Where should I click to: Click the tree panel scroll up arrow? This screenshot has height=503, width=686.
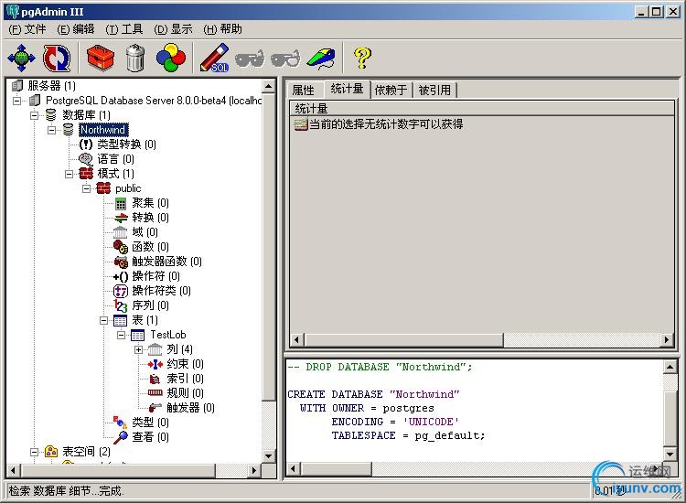coord(269,86)
